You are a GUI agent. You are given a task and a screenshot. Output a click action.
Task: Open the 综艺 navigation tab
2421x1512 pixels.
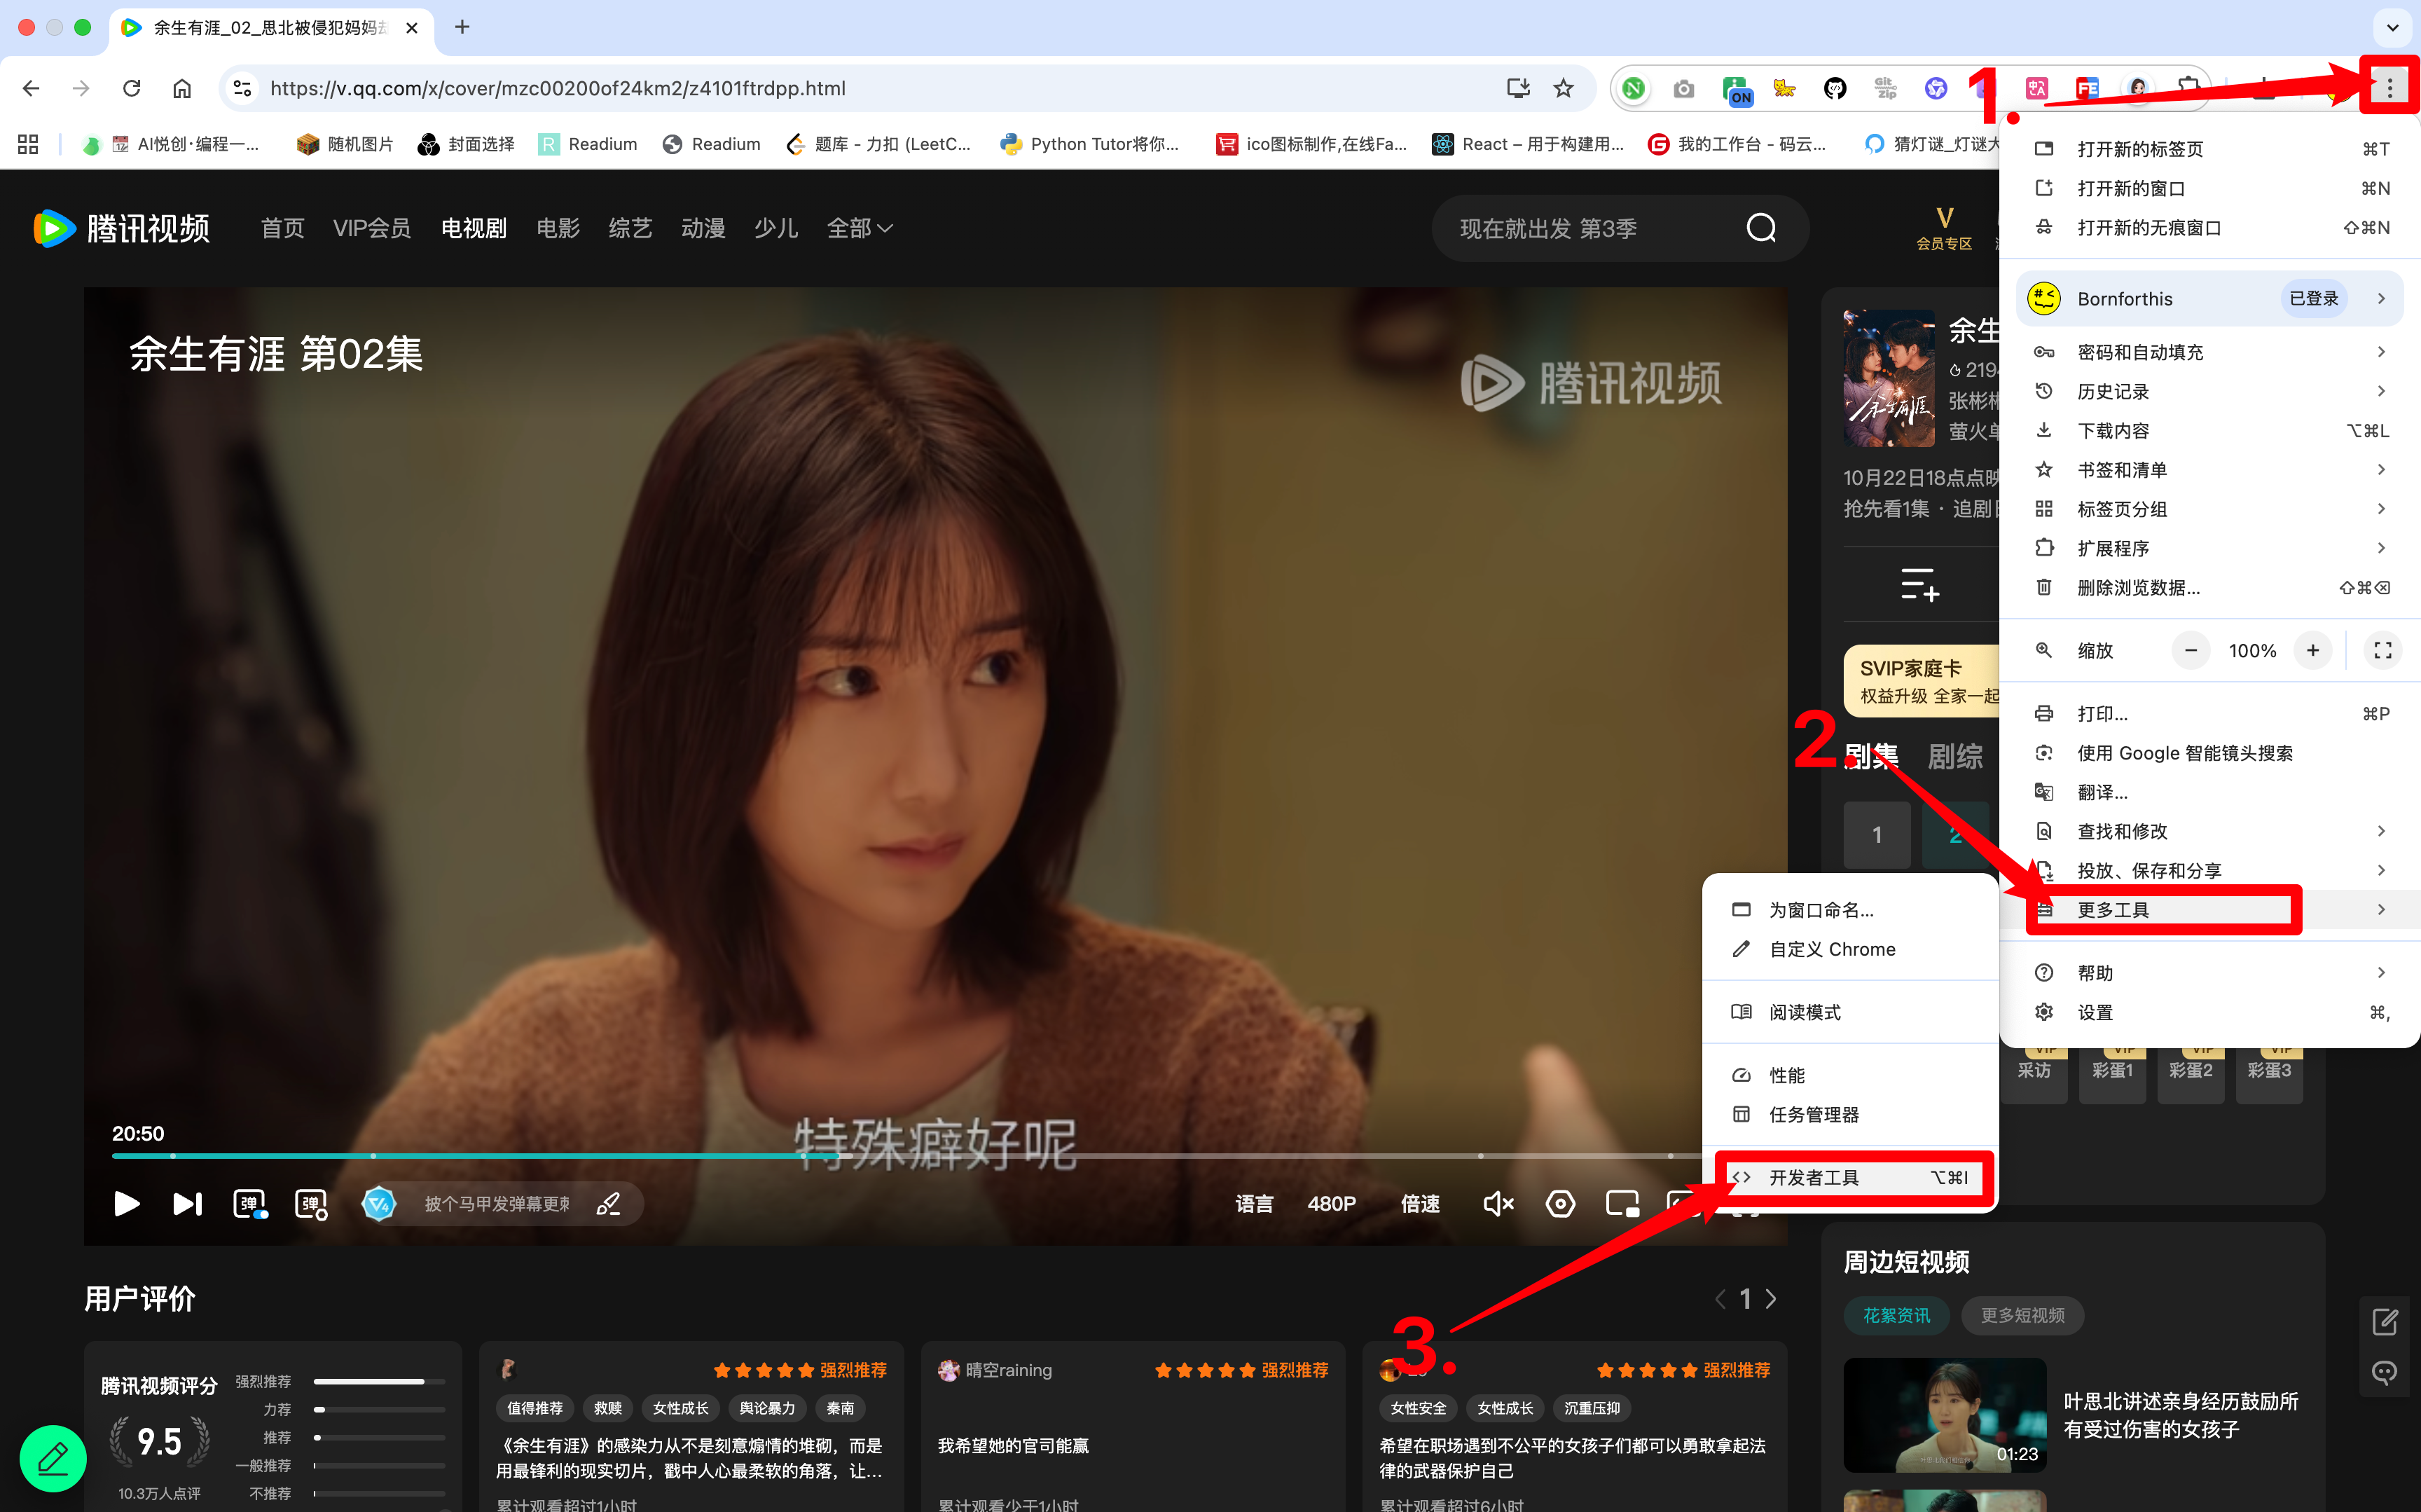click(x=630, y=228)
